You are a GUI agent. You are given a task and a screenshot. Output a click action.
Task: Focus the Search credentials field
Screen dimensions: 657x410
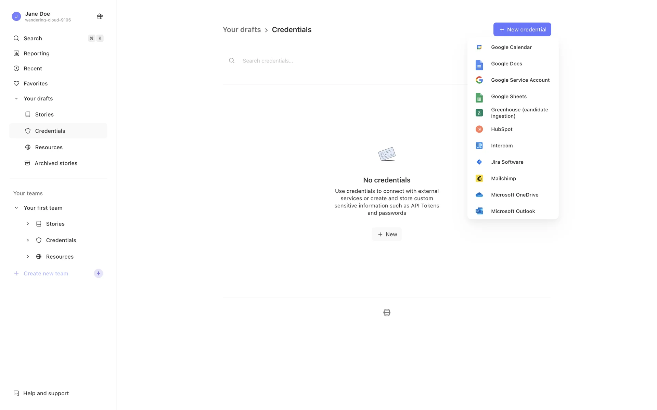[x=308, y=61]
